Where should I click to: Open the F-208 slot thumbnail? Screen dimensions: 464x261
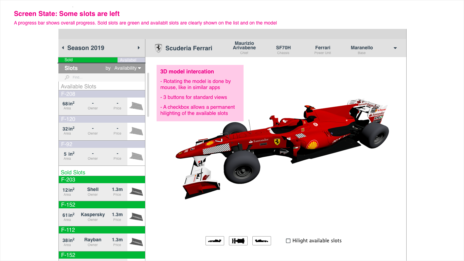136,106
